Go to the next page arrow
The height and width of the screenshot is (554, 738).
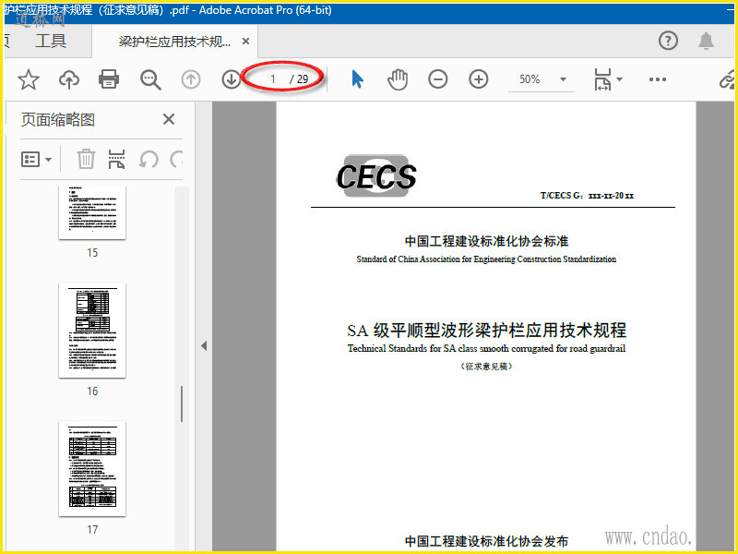231,79
